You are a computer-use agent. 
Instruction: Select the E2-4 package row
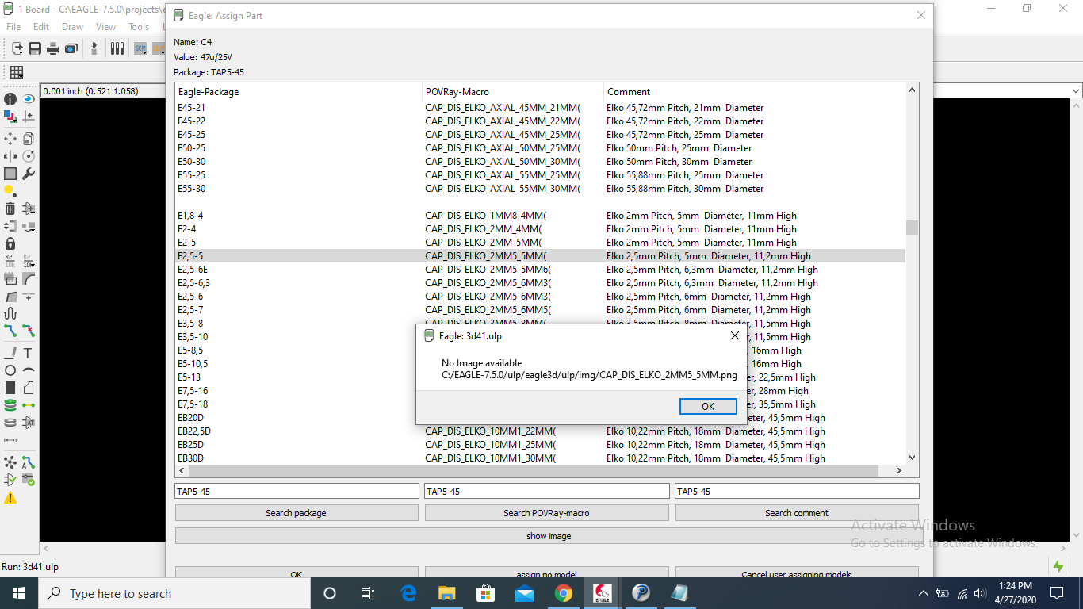540,229
